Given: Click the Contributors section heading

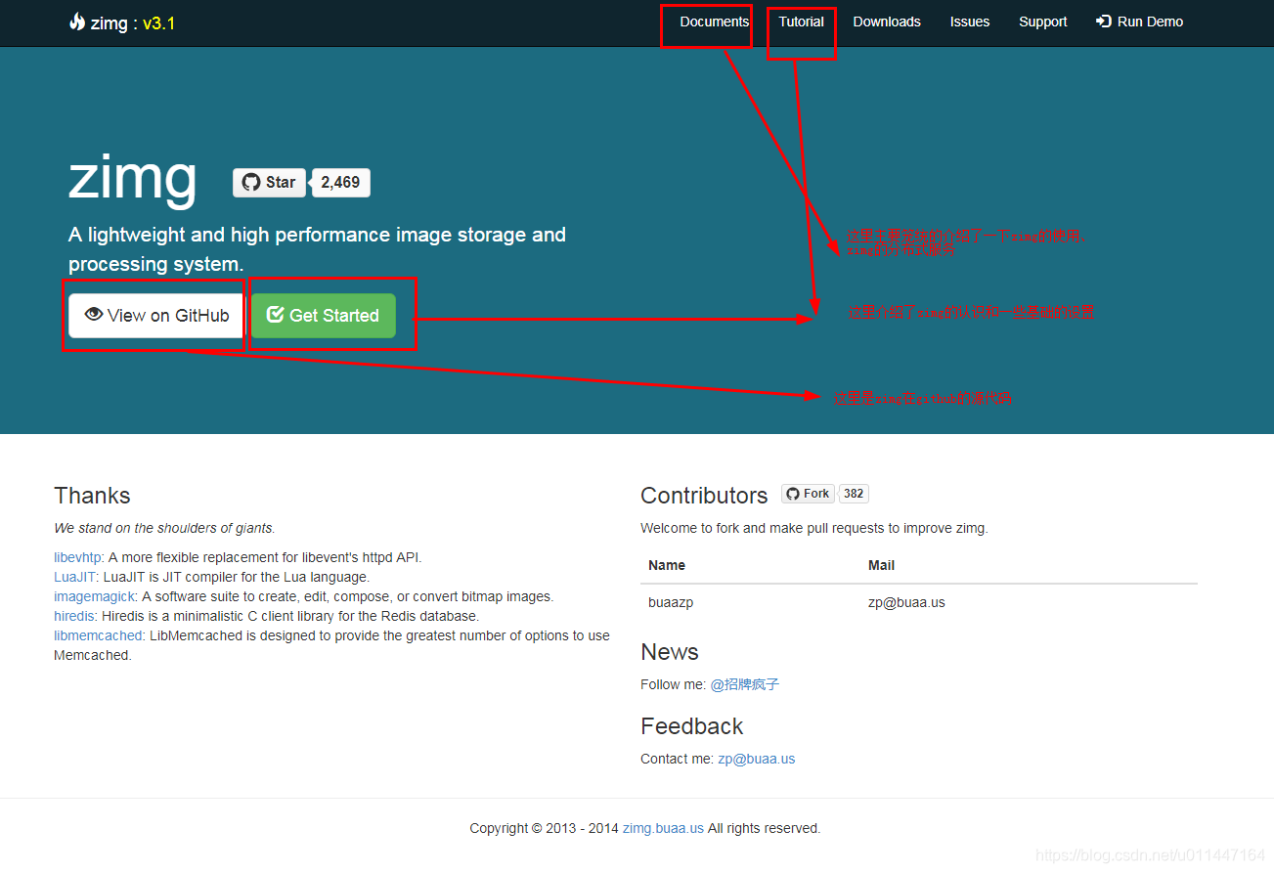Looking at the screenshot, I should point(704,496).
